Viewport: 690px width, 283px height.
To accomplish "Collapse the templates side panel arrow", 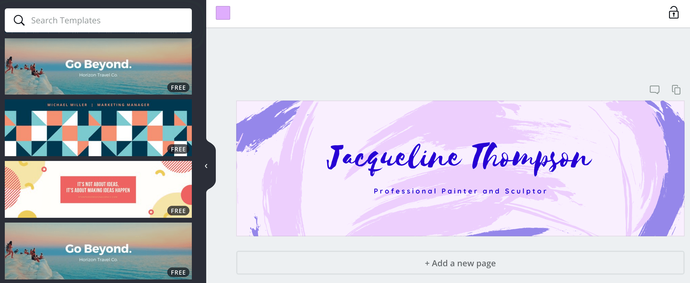I will click(206, 166).
